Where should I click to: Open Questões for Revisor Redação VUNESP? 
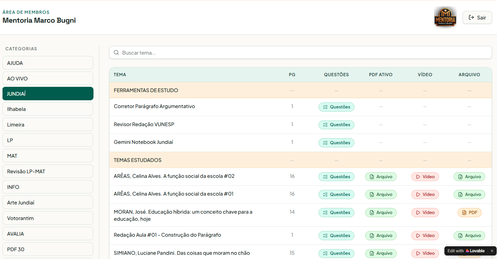point(336,125)
